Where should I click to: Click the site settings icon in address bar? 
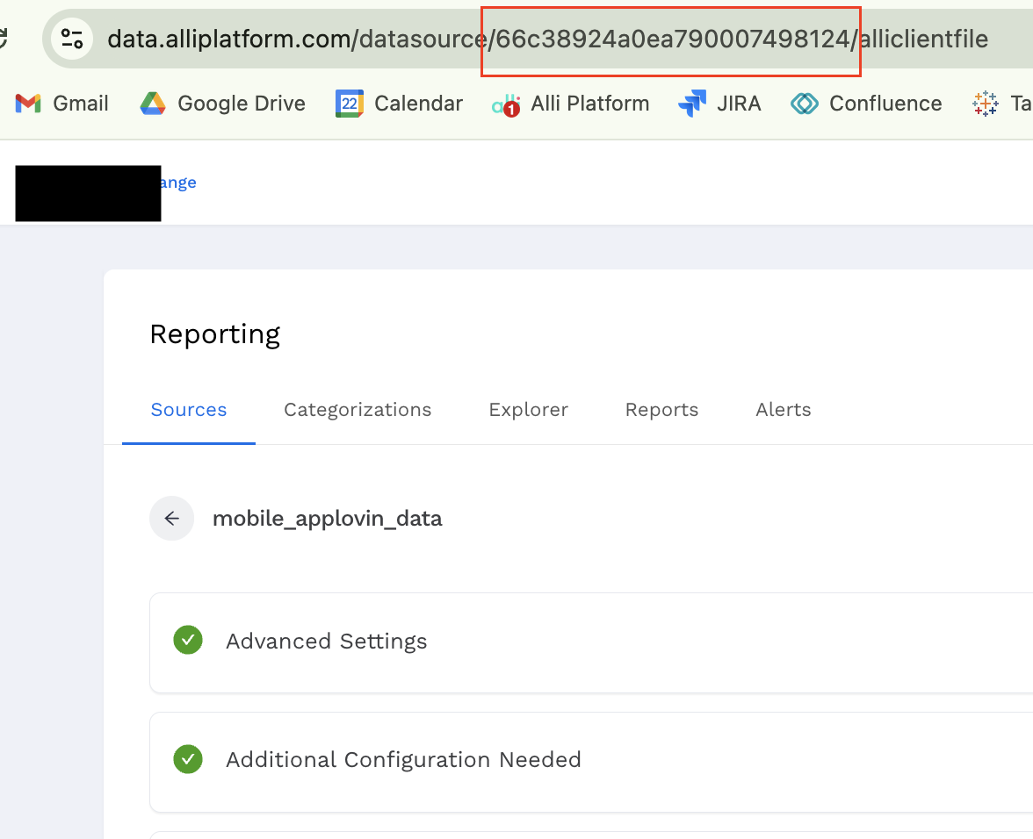pos(72,39)
